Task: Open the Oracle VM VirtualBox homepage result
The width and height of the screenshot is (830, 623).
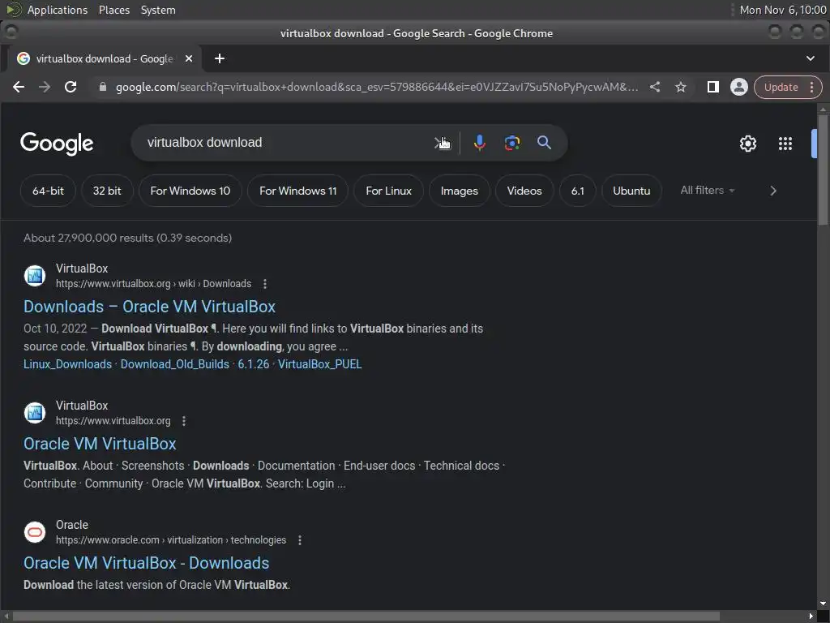Action: pyautogui.click(x=100, y=444)
